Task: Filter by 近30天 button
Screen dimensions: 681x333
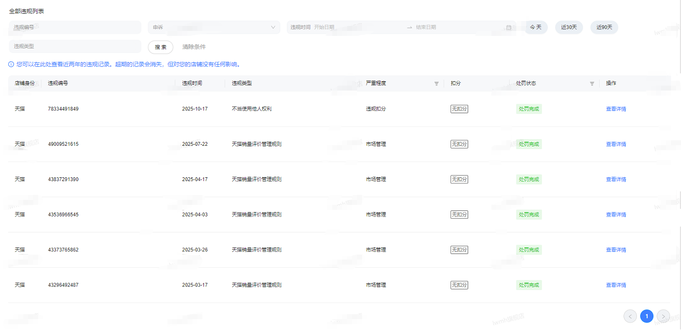Action: (x=569, y=27)
